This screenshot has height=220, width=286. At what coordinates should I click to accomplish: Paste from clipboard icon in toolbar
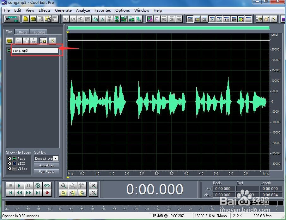pyautogui.click(x=109, y=19)
